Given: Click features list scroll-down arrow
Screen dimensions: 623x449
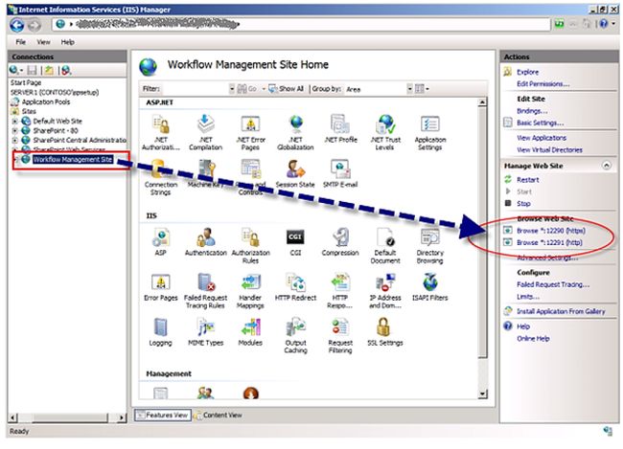Looking at the screenshot, I should point(482,393).
